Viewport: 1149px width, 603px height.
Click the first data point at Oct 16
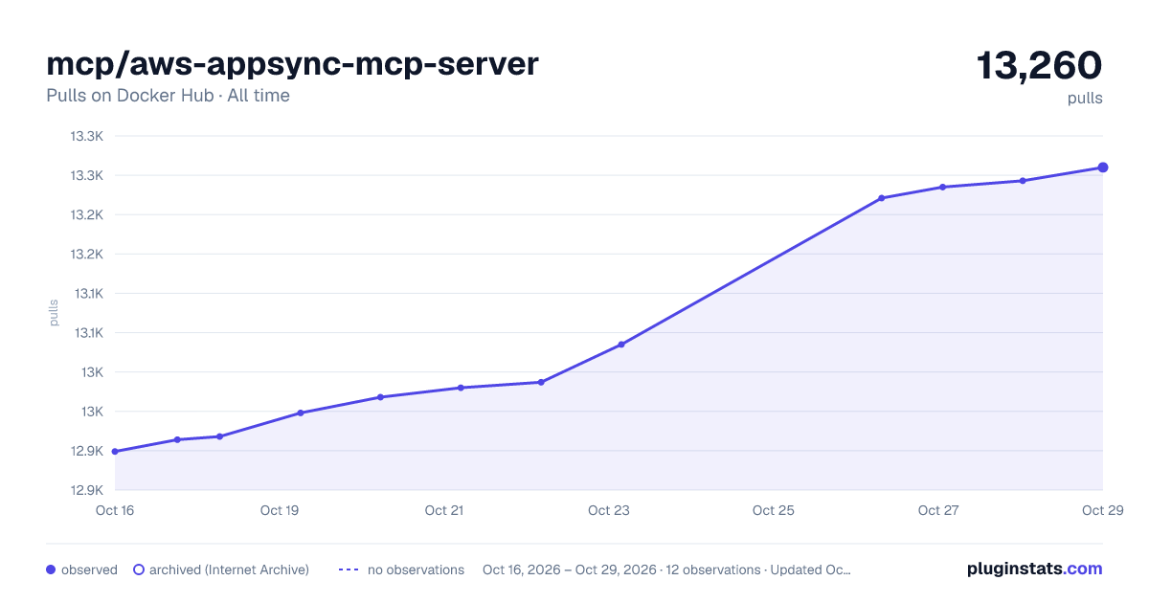pos(115,452)
